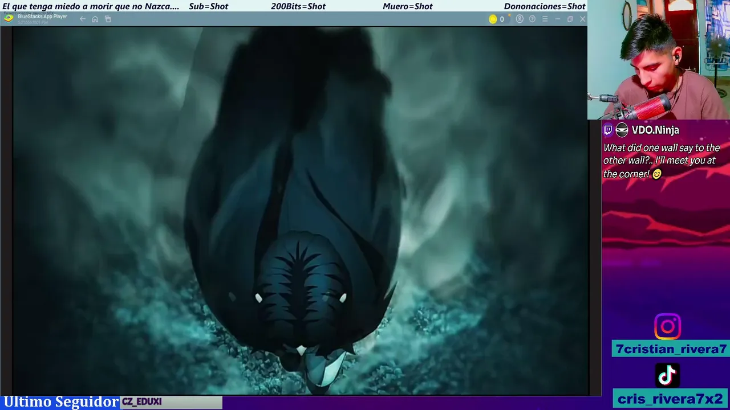Click the Sub=Shot text in top banner

coord(208,6)
